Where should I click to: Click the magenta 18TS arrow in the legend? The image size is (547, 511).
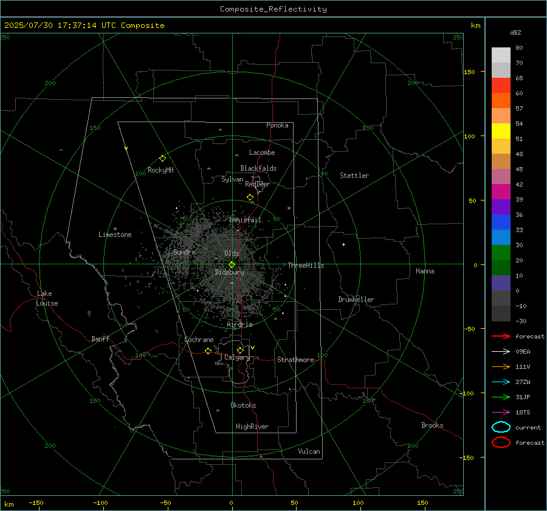pyautogui.click(x=501, y=413)
